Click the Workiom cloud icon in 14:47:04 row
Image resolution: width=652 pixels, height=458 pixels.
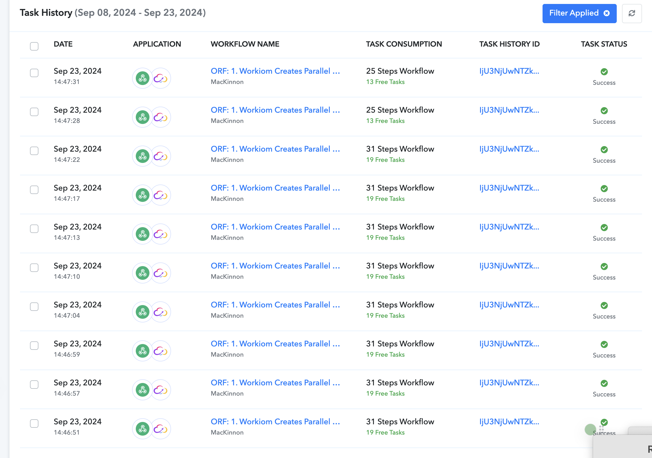[161, 312]
